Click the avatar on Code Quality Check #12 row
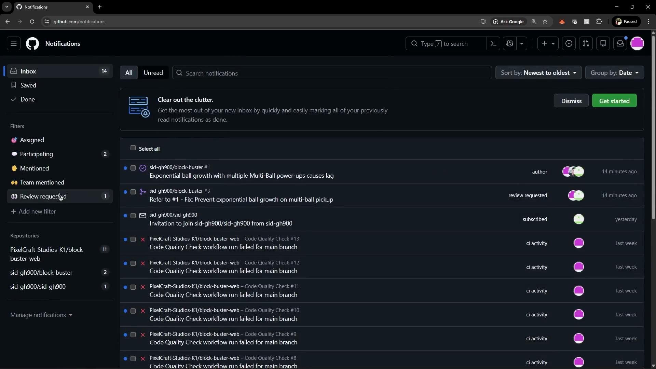Viewport: 656px width, 369px height. pyautogui.click(x=578, y=267)
